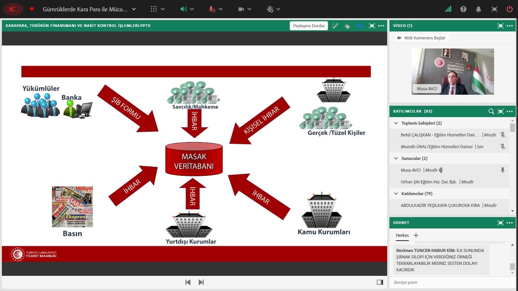Click the end meeting power icon
518x291 pixels.
point(510,9)
